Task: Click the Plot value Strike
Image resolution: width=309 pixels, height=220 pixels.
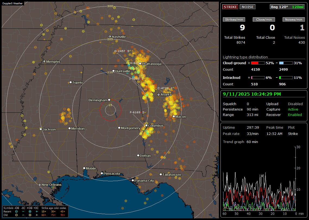Action: pos(293,134)
